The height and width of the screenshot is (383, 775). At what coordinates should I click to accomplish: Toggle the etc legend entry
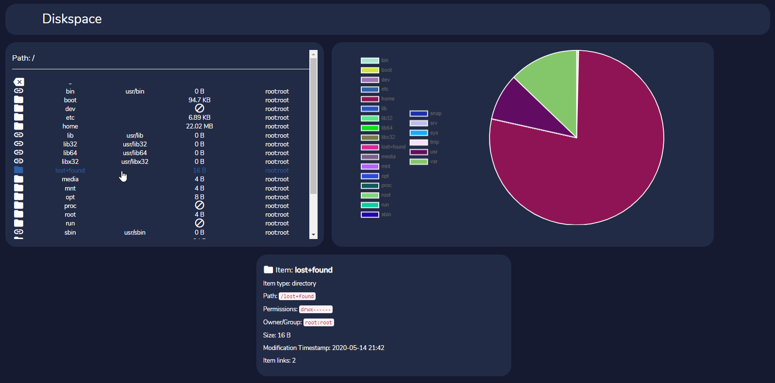374,89
